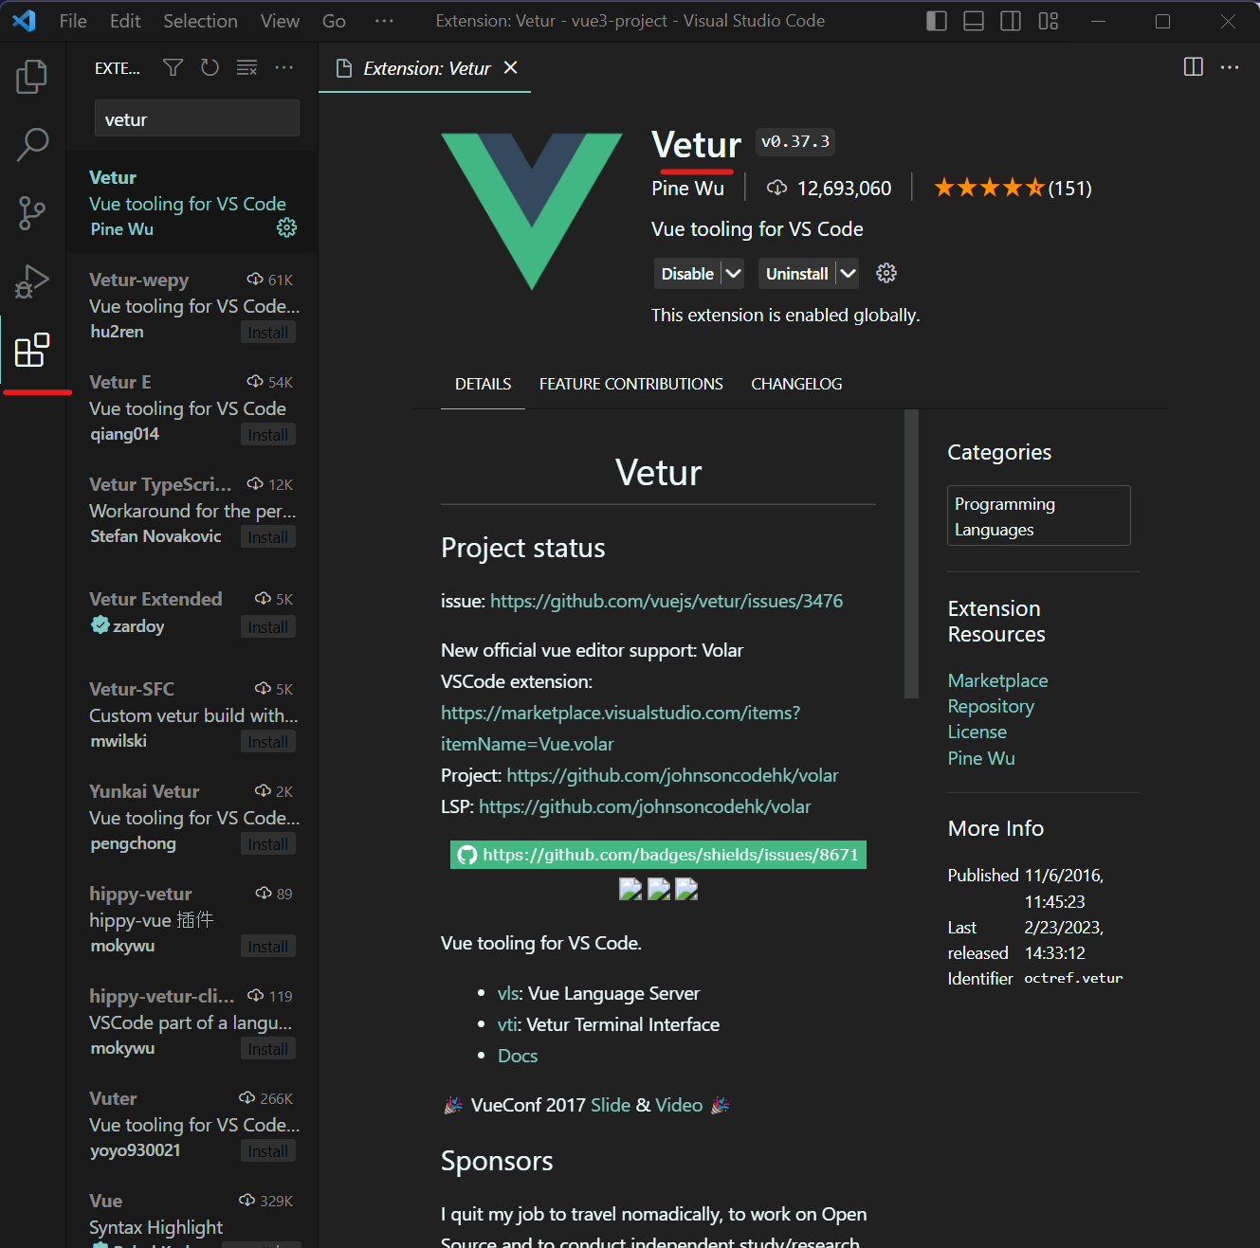Click the extensions search box containing vetur

tap(197, 118)
